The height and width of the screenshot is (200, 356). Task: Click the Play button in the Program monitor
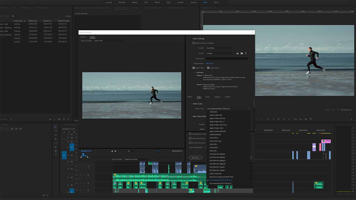click(279, 119)
